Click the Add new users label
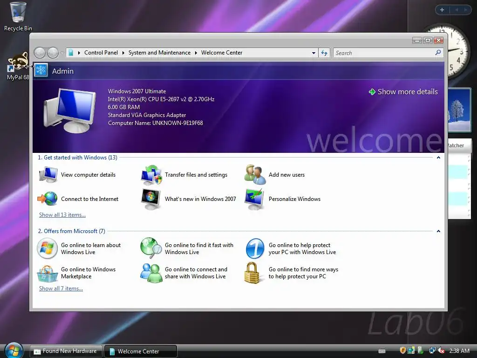 tap(286, 175)
